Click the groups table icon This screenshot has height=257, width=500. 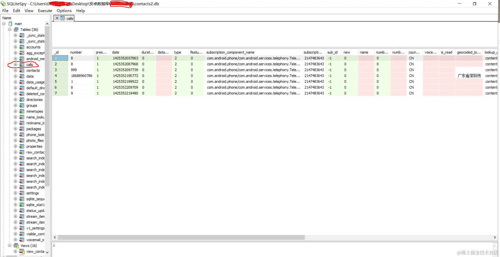[22, 105]
